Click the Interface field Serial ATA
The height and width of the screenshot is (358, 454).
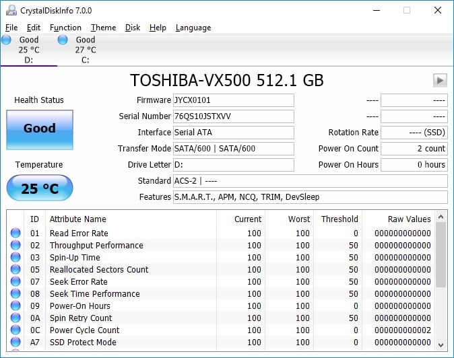coord(233,133)
